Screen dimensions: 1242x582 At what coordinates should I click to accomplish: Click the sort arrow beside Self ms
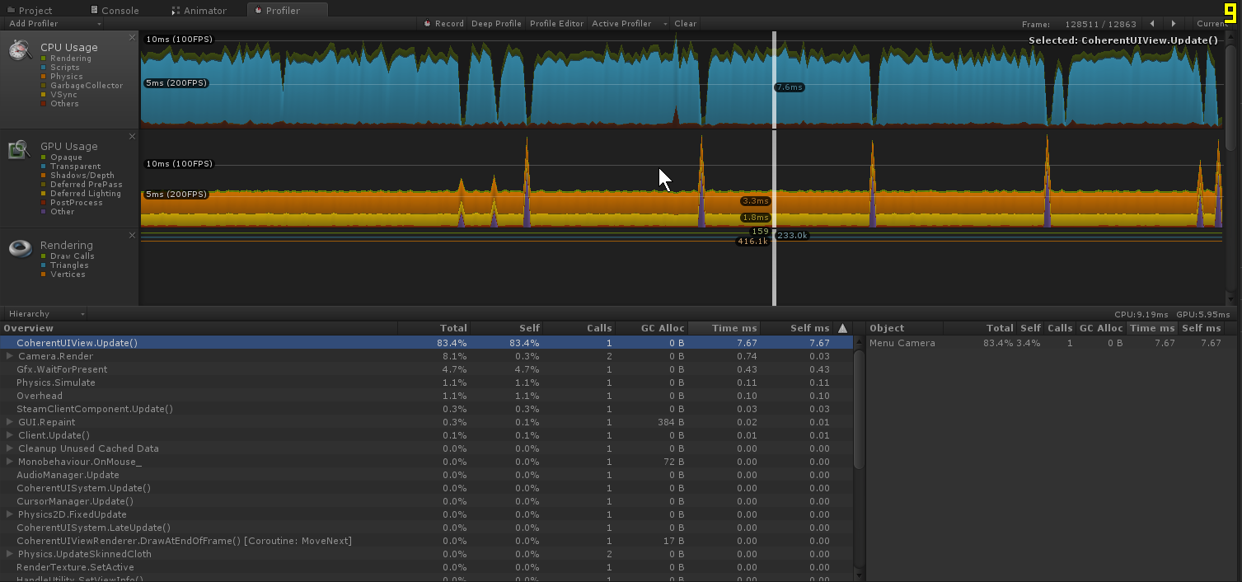click(842, 328)
